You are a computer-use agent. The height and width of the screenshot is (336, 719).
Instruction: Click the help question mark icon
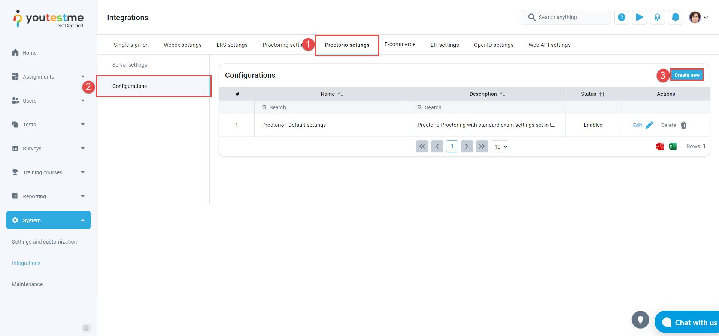click(x=621, y=18)
